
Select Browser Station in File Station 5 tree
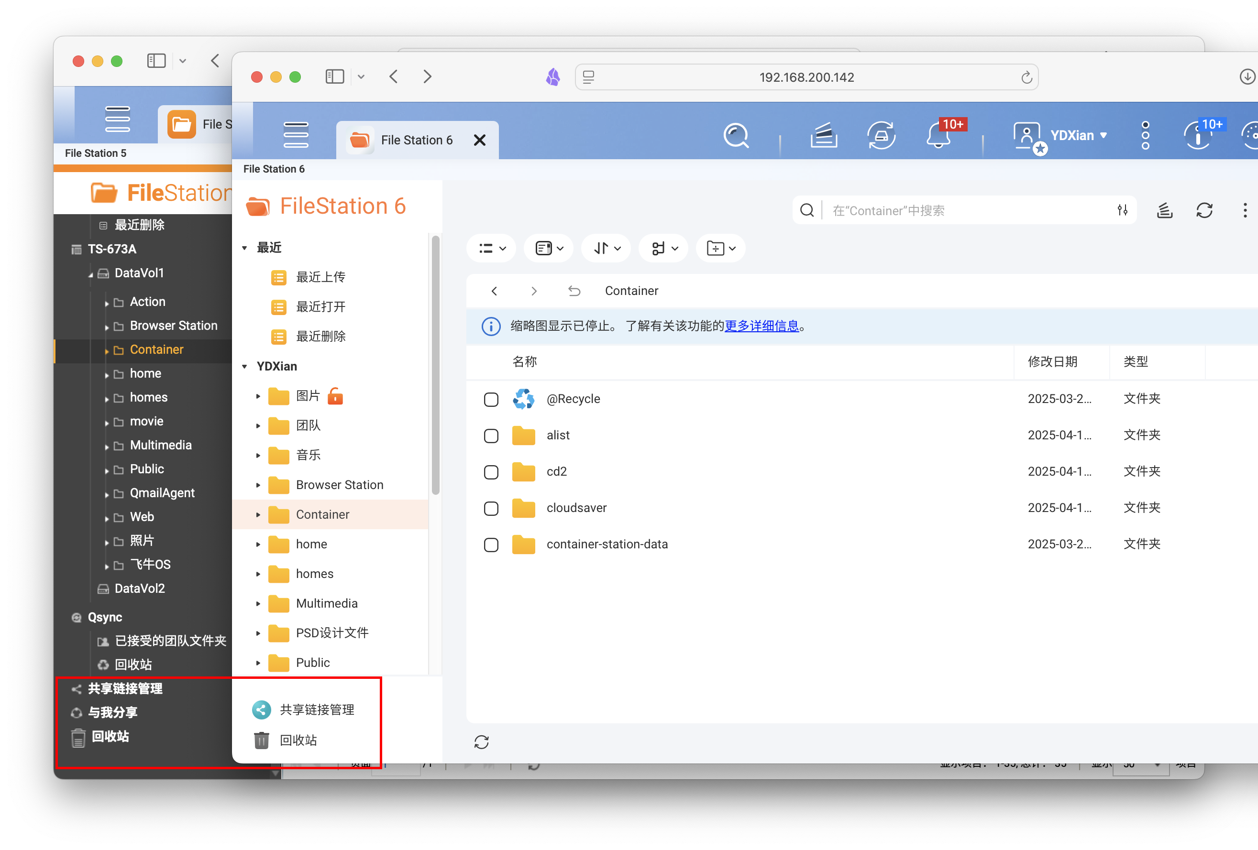(x=173, y=326)
